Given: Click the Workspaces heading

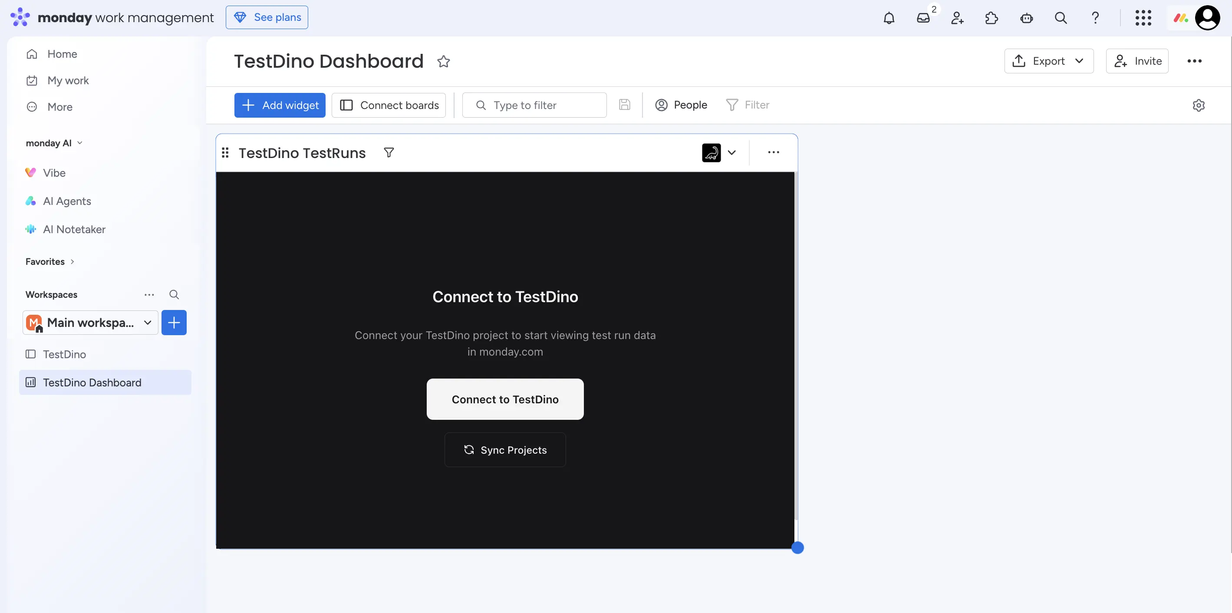Looking at the screenshot, I should click(51, 294).
